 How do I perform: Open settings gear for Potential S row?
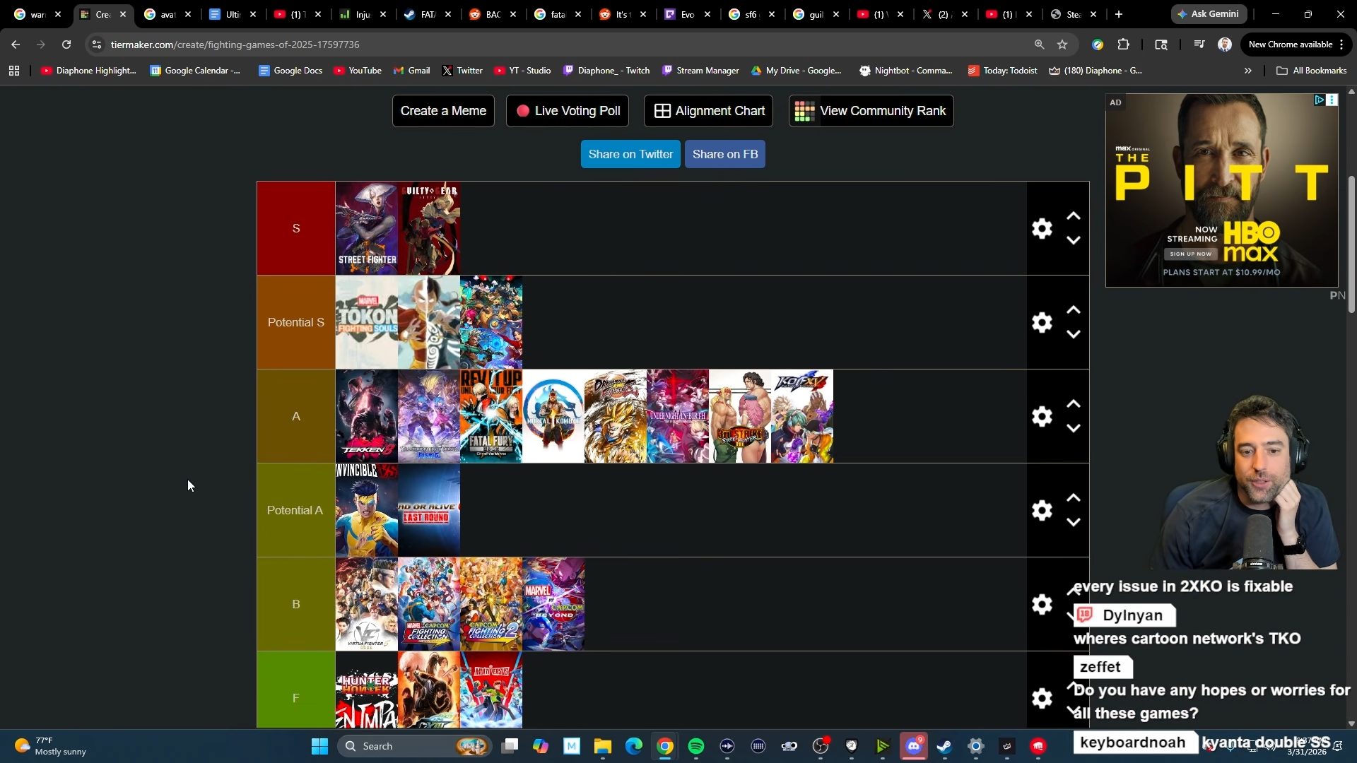tap(1042, 322)
